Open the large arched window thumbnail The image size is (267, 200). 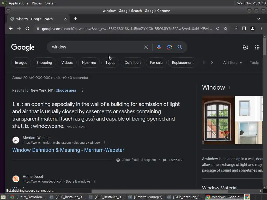218,120
